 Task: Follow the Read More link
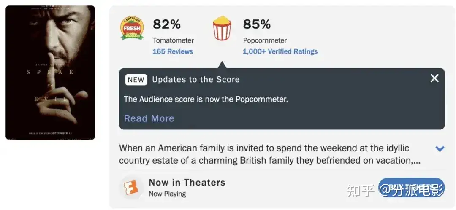click(149, 118)
